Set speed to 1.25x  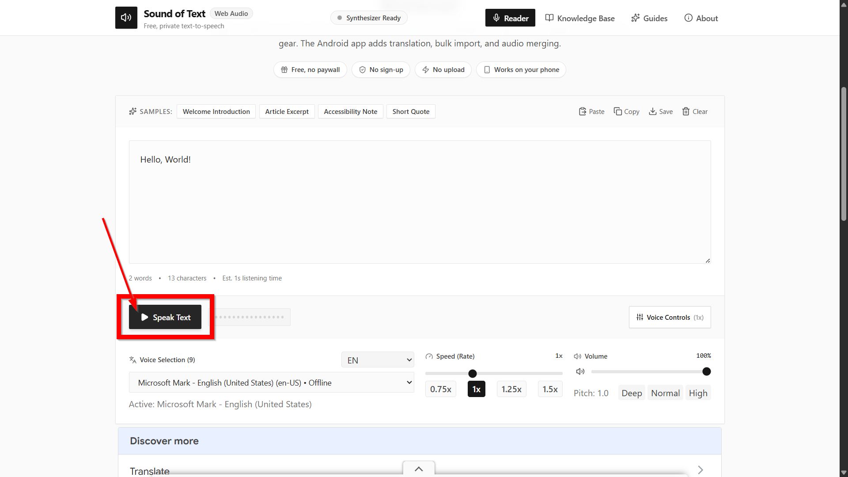point(511,389)
